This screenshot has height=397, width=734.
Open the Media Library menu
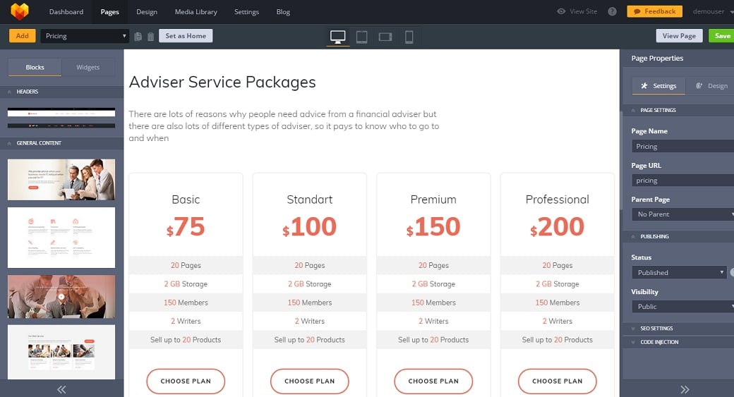click(x=196, y=12)
